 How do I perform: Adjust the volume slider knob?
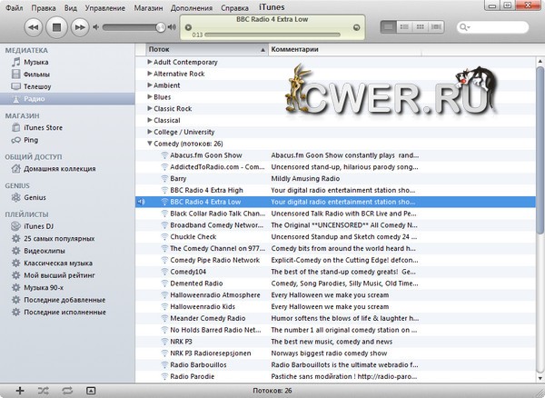(160, 27)
